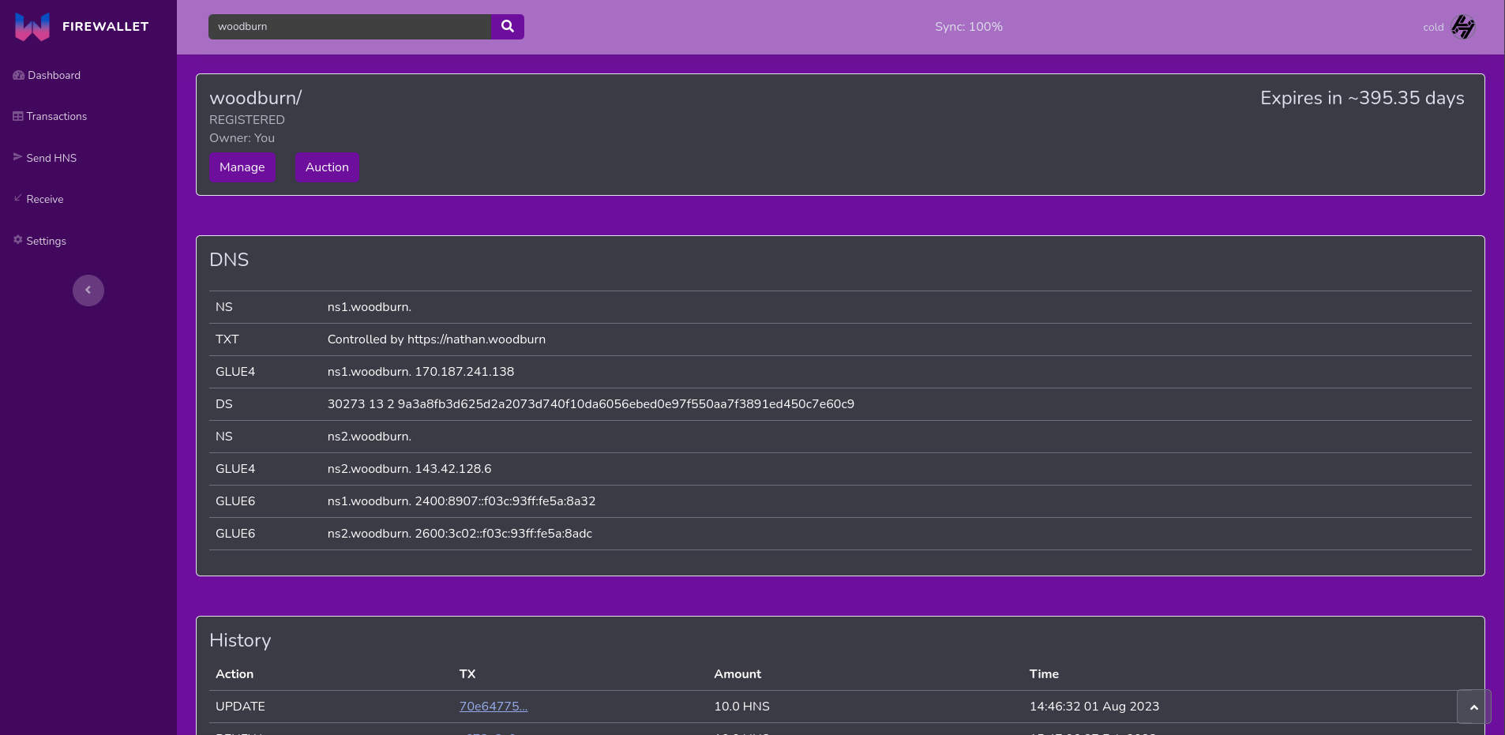Click the Transactions table icon
The height and width of the screenshot is (735, 1505).
17,115
